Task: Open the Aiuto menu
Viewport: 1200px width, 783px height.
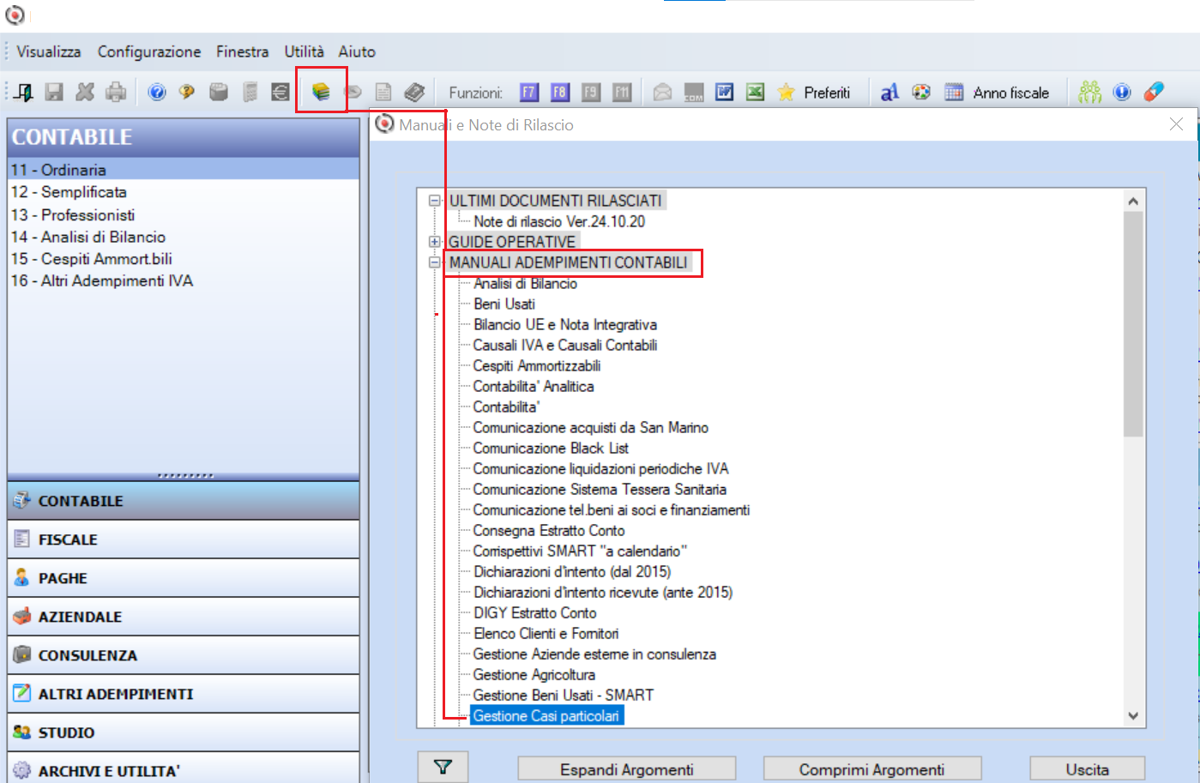Action: click(357, 51)
